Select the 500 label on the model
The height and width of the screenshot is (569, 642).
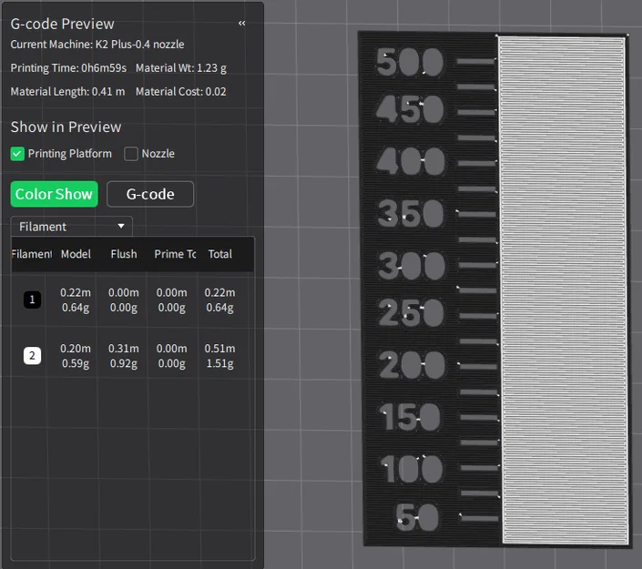(x=410, y=62)
